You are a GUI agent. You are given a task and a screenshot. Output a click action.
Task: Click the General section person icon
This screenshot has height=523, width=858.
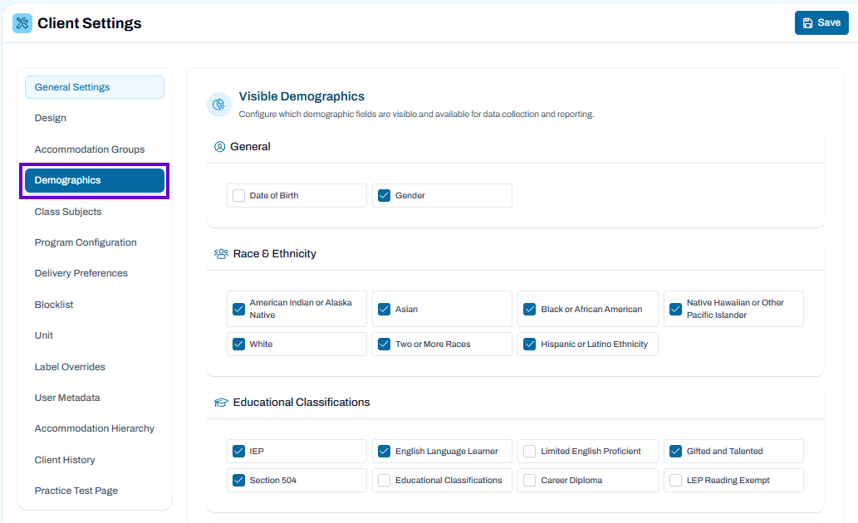219,147
